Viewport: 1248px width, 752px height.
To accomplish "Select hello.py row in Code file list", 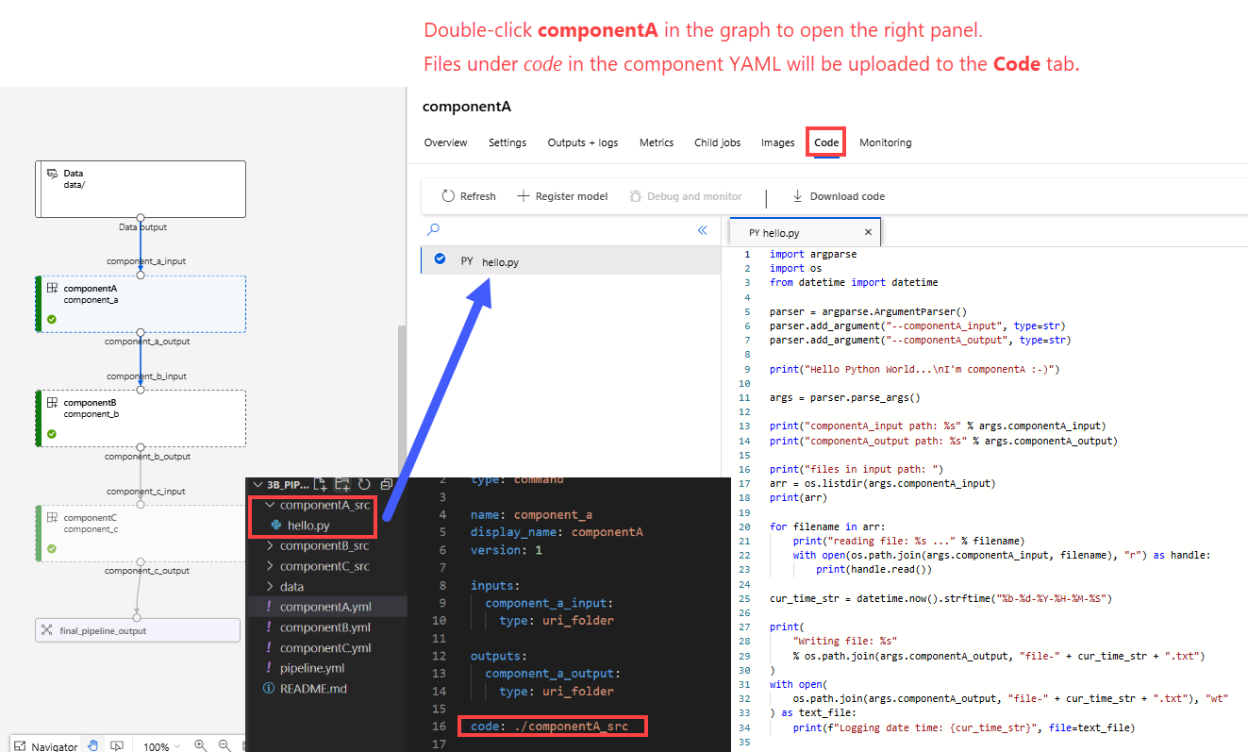I will (x=571, y=260).
